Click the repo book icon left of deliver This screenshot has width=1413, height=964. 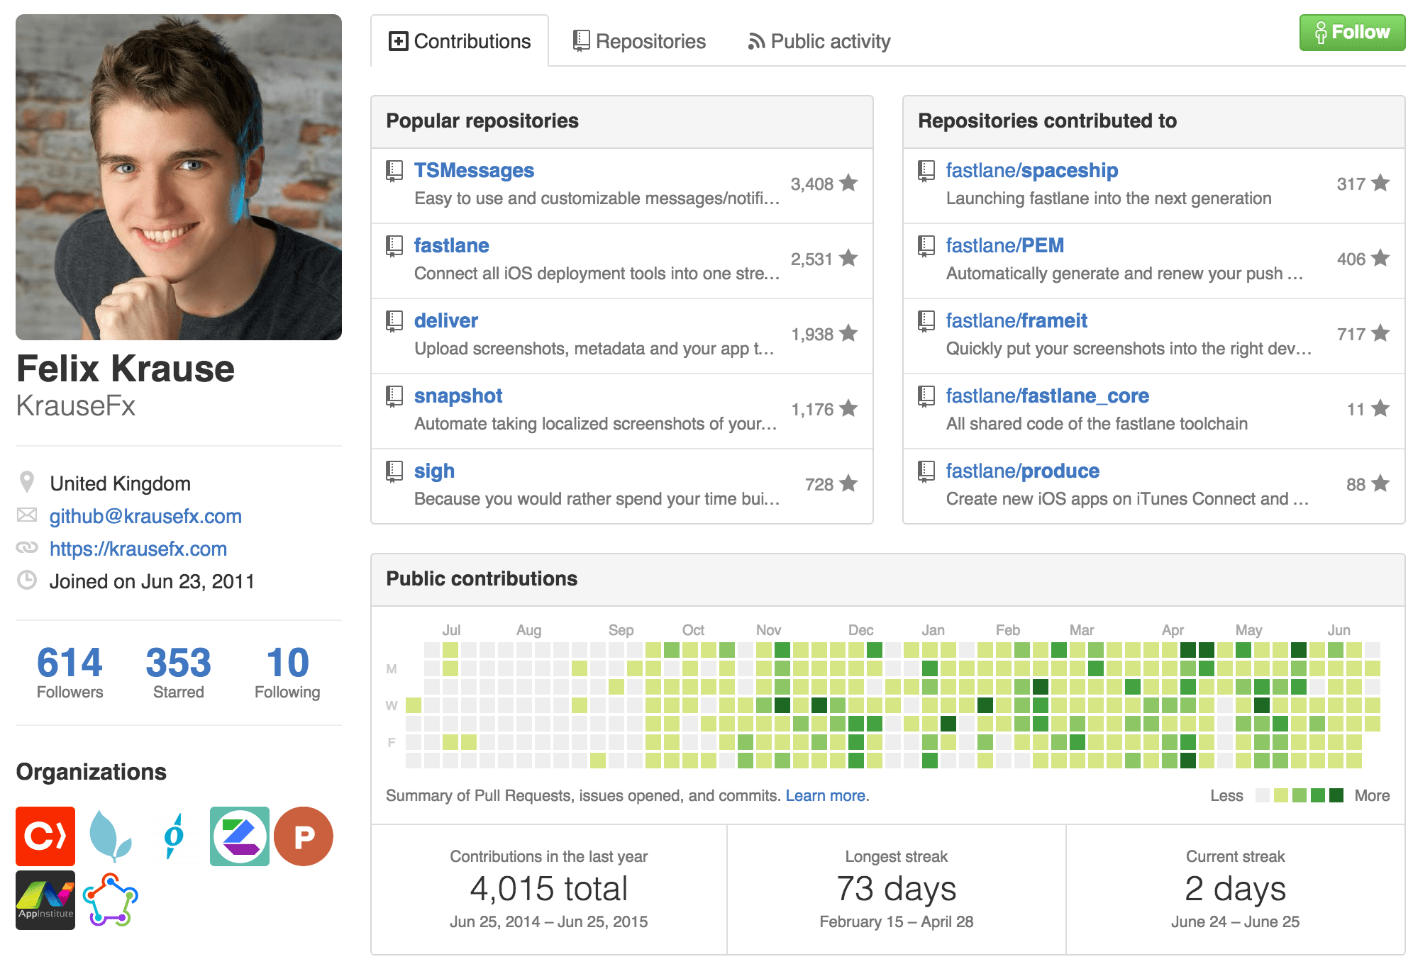pos(394,321)
